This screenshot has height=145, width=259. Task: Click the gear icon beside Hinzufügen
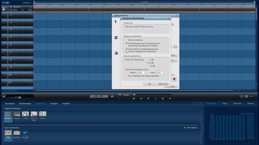(x=185, y=128)
